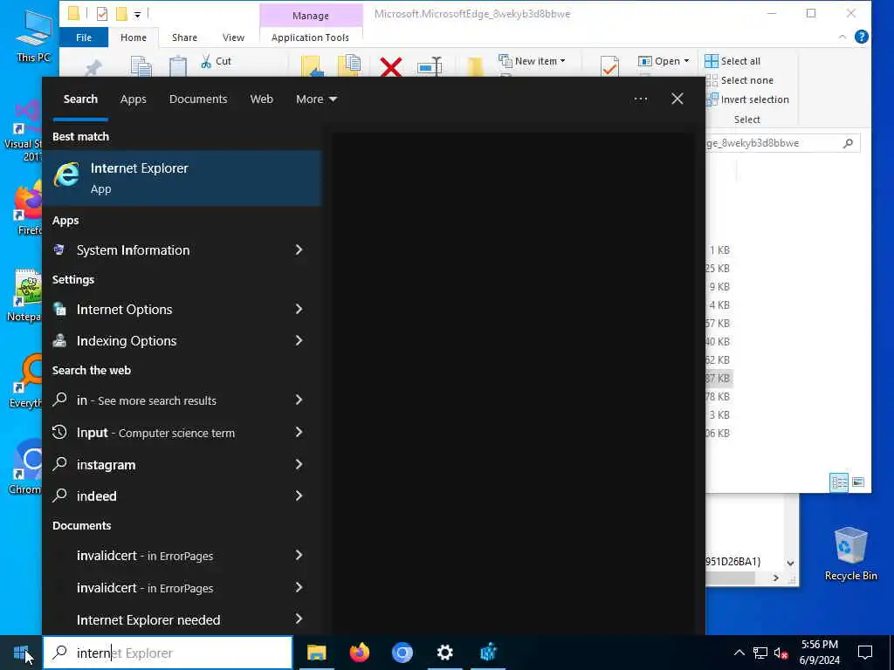Click search icon beside 'instagram' suggestion
Viewport: 894px width, 670px height.
pos(59,464)
